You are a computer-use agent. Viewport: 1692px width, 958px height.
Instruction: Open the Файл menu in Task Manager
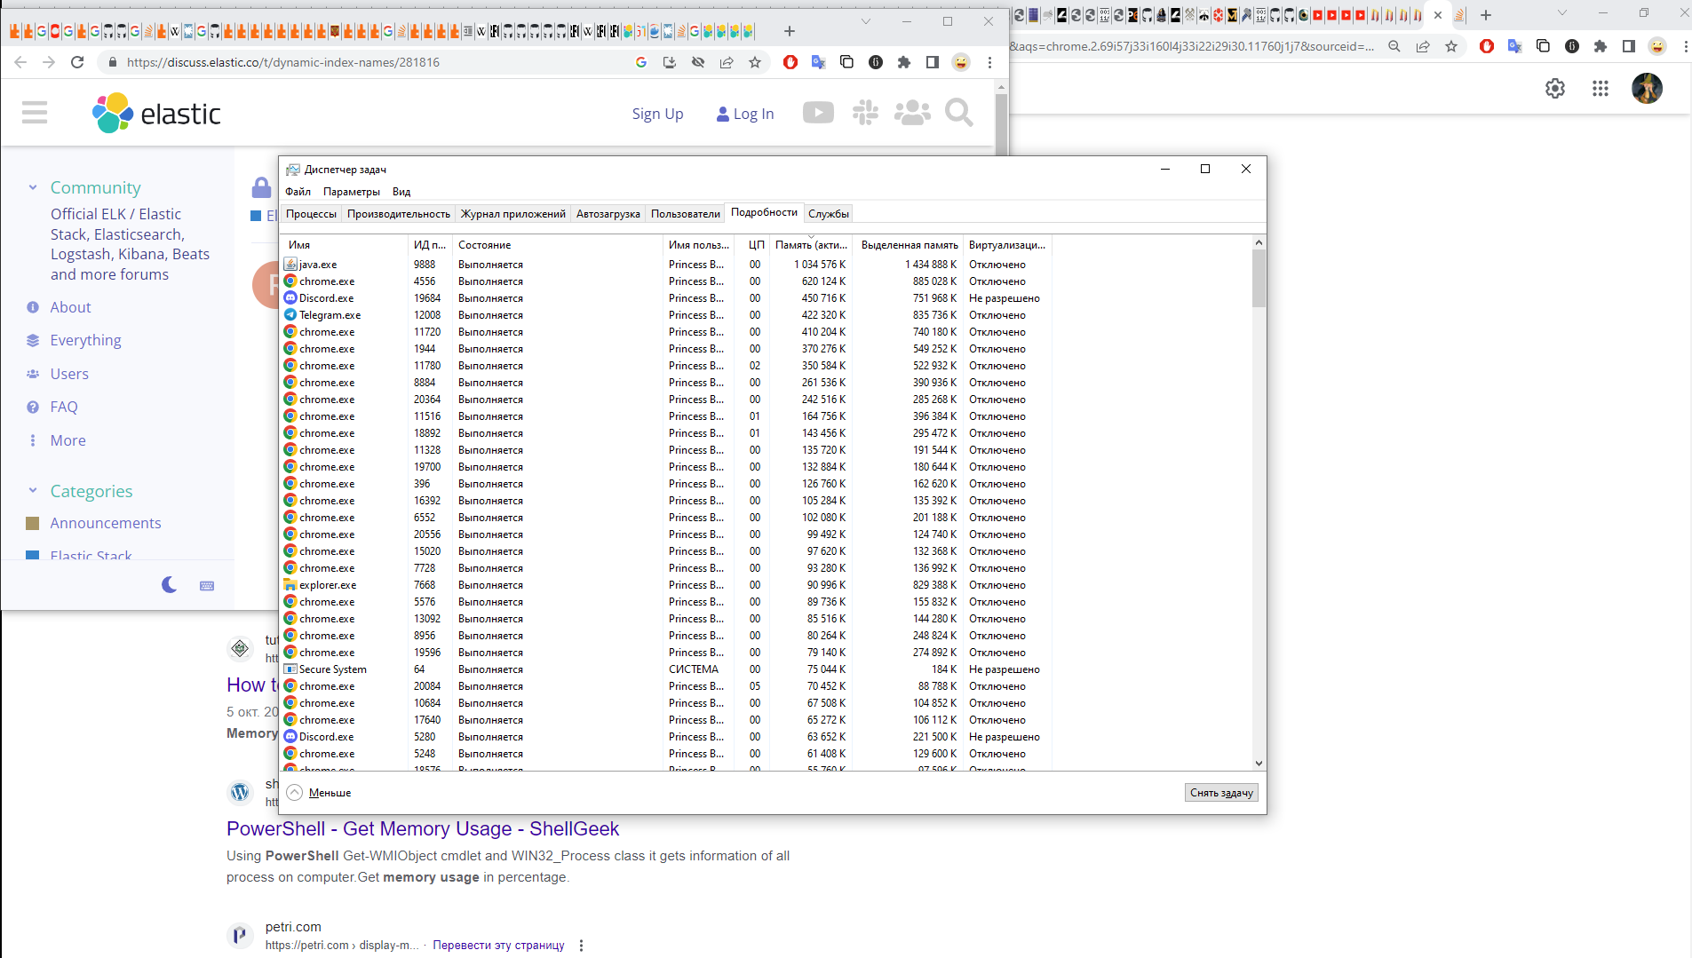pyautogui.click(x=298, y=192)
